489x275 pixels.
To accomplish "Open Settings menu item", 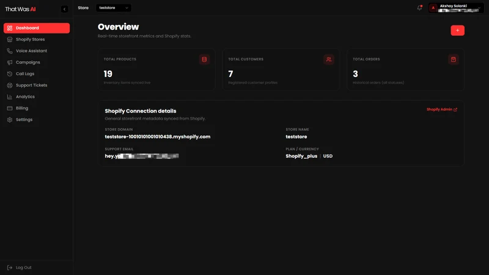I will [37, 120].
